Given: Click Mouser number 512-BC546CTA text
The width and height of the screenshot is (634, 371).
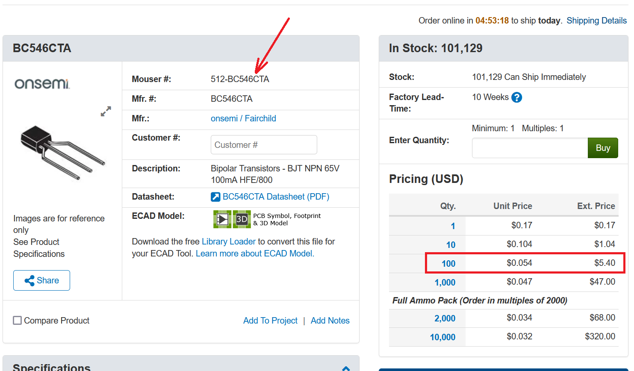Looking at the screenshot, I should point(240,79).
